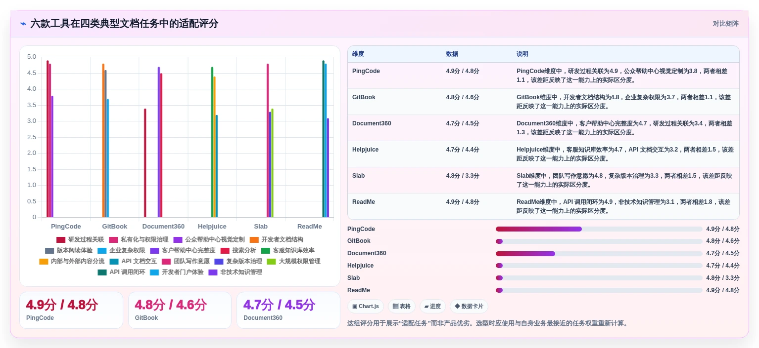Image resolution: width=759 pixels, height=348 pixels.
Task: Click the Slab progress bar
Action: (x=599, y=278)
